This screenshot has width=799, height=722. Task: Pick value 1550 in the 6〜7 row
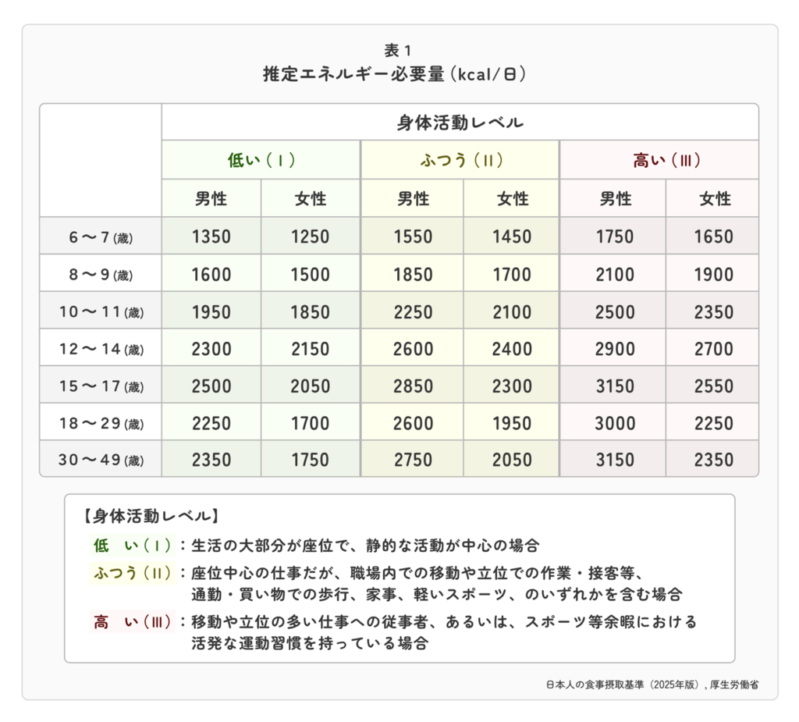point(413,237)
